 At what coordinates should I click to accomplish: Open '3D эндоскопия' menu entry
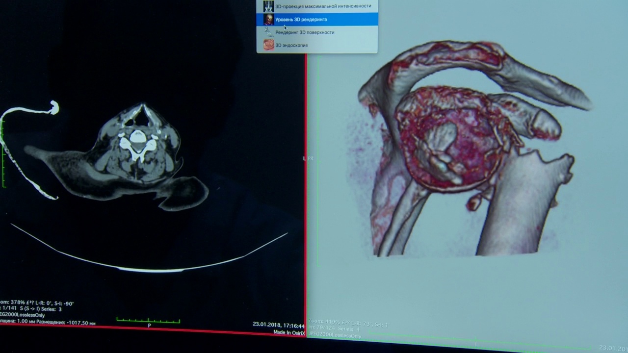click(x=317, y=45)
